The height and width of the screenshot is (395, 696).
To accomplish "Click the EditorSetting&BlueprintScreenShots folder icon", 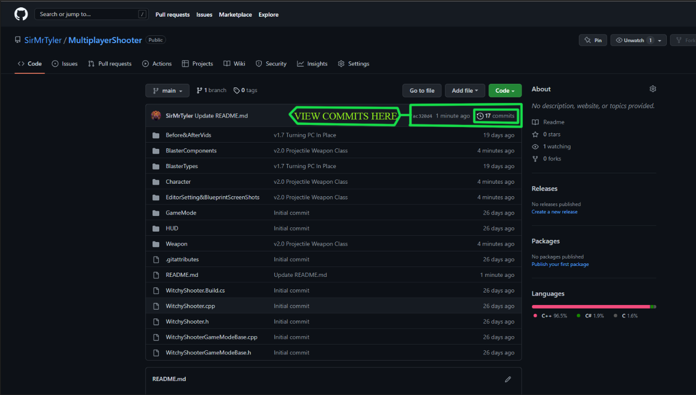I will click(x=156, y=198).
